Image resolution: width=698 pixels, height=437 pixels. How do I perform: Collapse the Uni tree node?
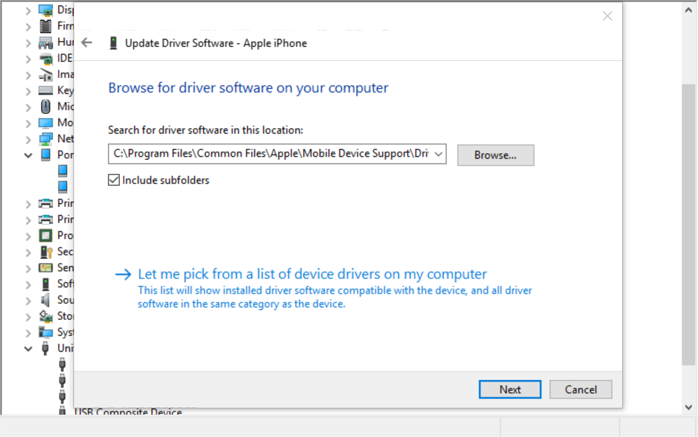pyautogui.click(x=28, y=349)
